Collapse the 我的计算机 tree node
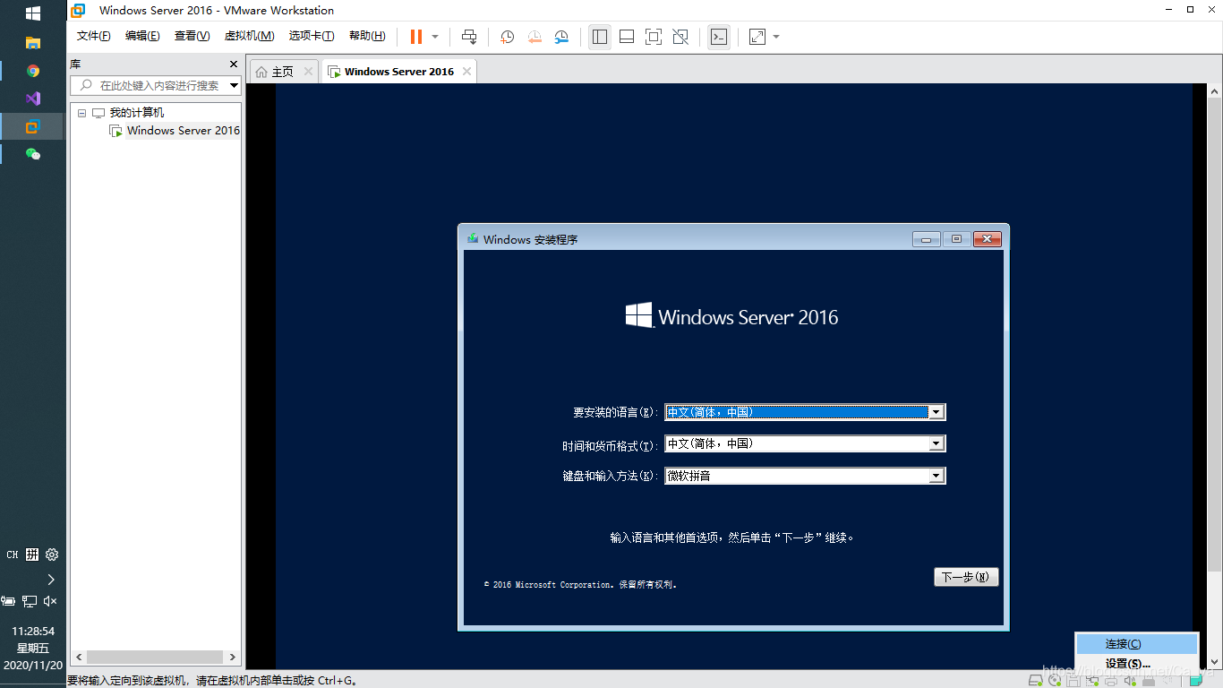 click(81, 113)
